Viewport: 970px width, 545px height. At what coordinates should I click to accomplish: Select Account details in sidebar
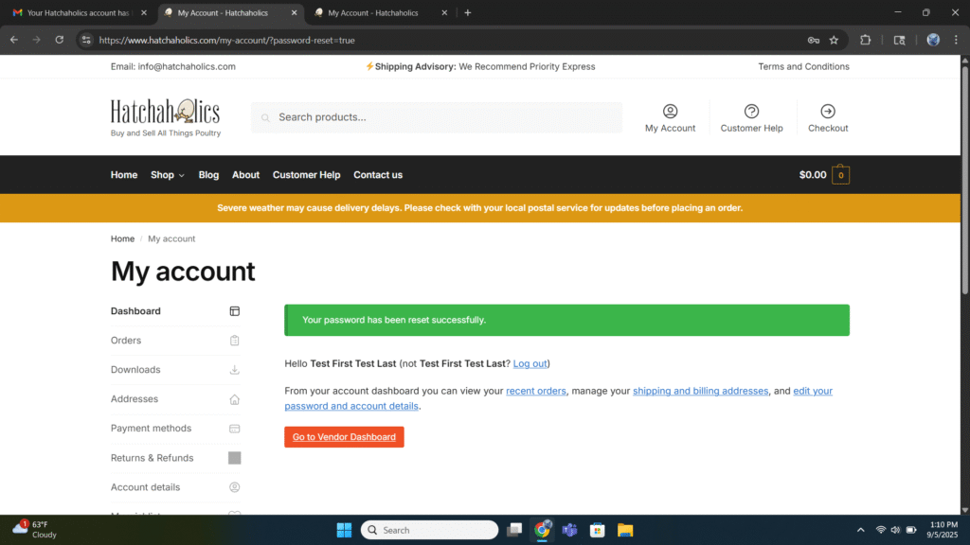[x=145, y=487]
